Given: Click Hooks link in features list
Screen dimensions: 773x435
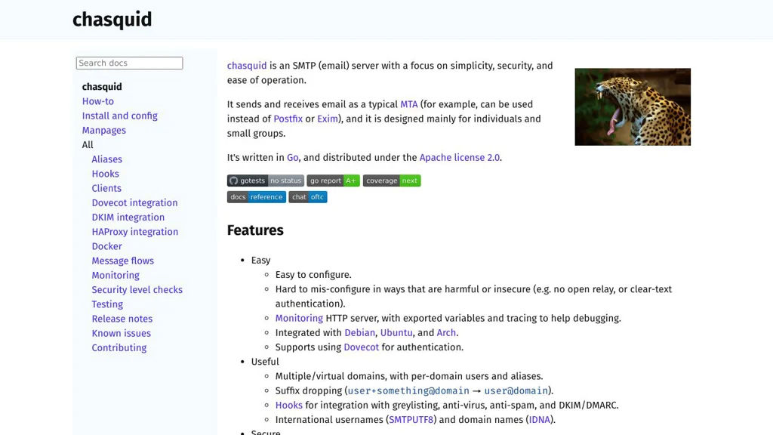Looking at the screenshot, I should tap(289, 406).
